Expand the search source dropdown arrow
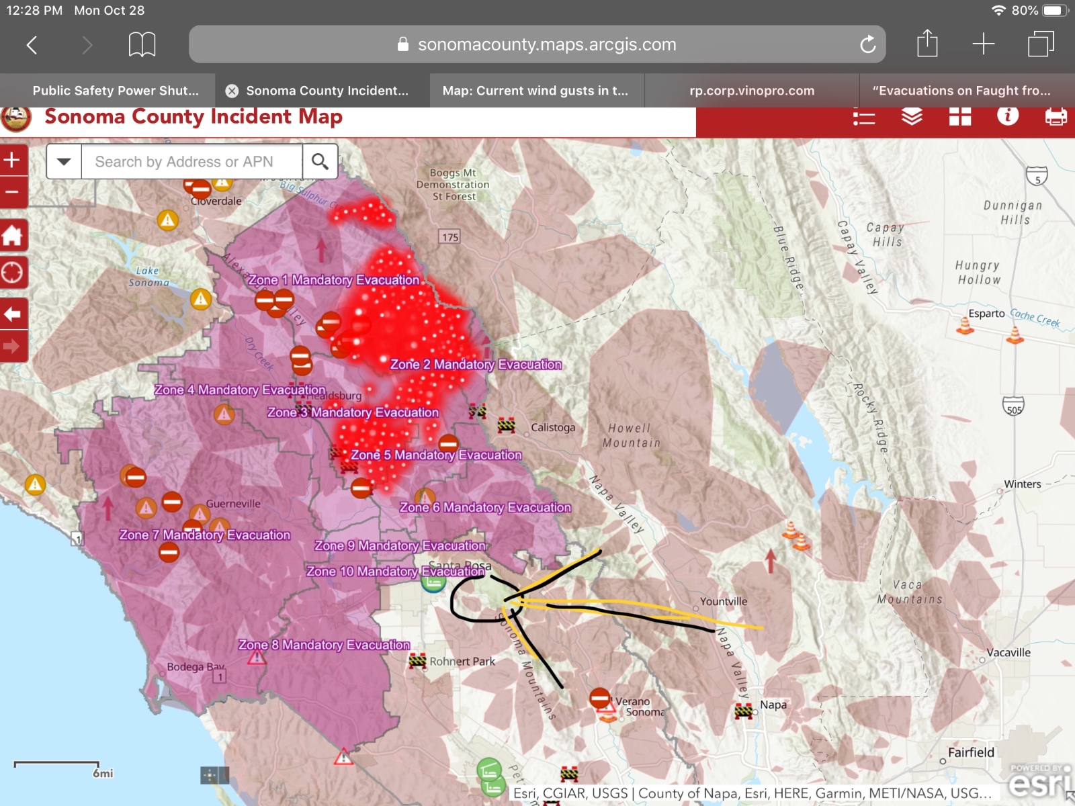Image resolution: width=1075 pixels, height=806 pixels. coord(64,161)
